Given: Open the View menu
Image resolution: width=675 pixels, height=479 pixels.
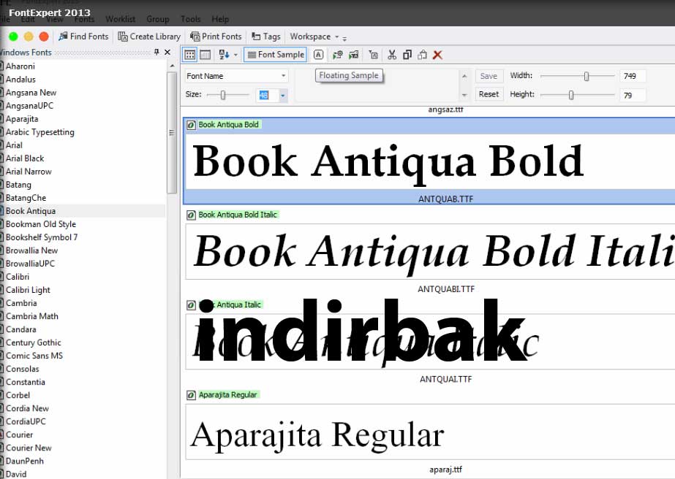Looking at the screenshot, I should click(55, 19).
